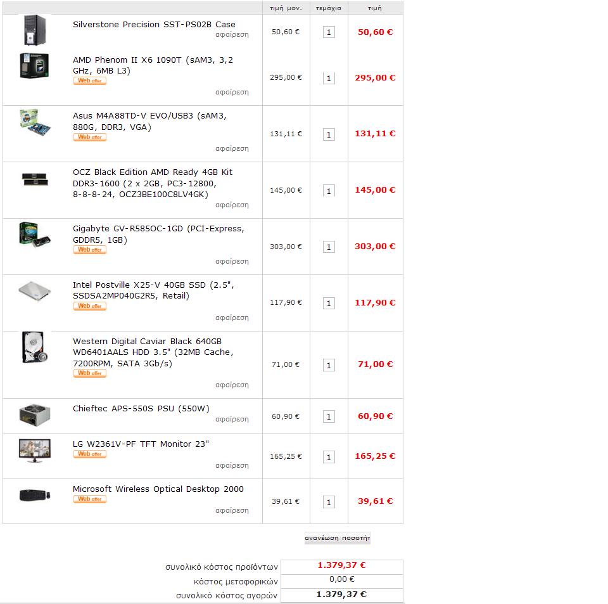Click the Web offer badge under AMD Phenom
608x604 pixels.
89,80
